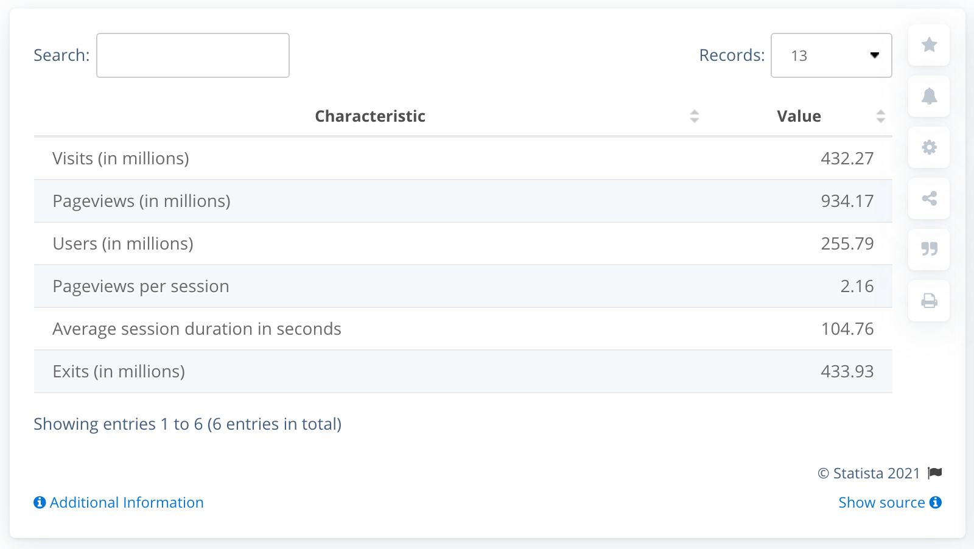Select the Value column header
Viewport: 974px width, 549px height.
point(799,116)
